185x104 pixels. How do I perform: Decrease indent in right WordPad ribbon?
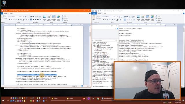125,17
